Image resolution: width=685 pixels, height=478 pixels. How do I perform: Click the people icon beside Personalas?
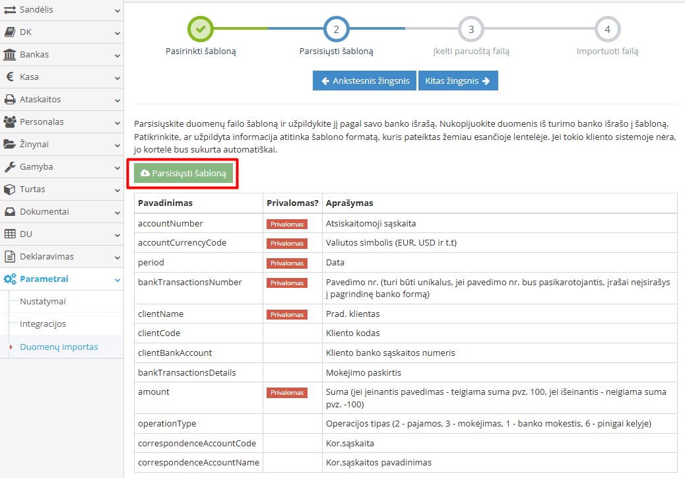10,122
